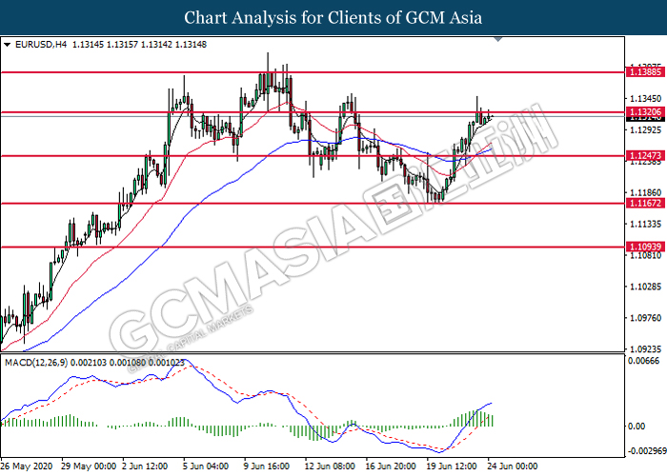Click the 1.11335 price axis value
The image size is (667, 476).
(x=645, y=224)
